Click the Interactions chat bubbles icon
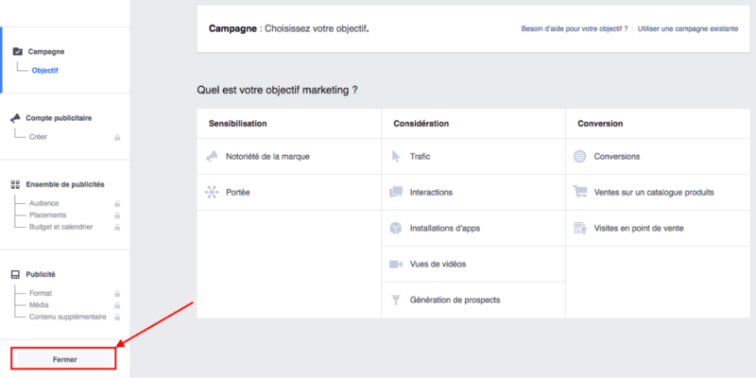The width and height of the screenshot is (756, 378). point(396,193)
